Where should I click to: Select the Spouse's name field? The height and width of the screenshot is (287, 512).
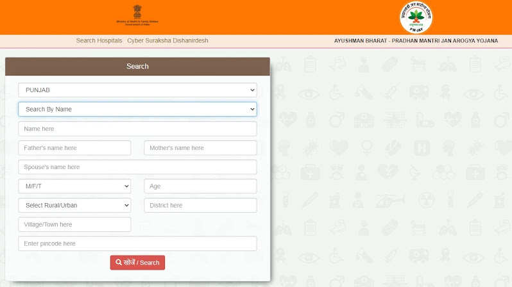click(137, 167)
